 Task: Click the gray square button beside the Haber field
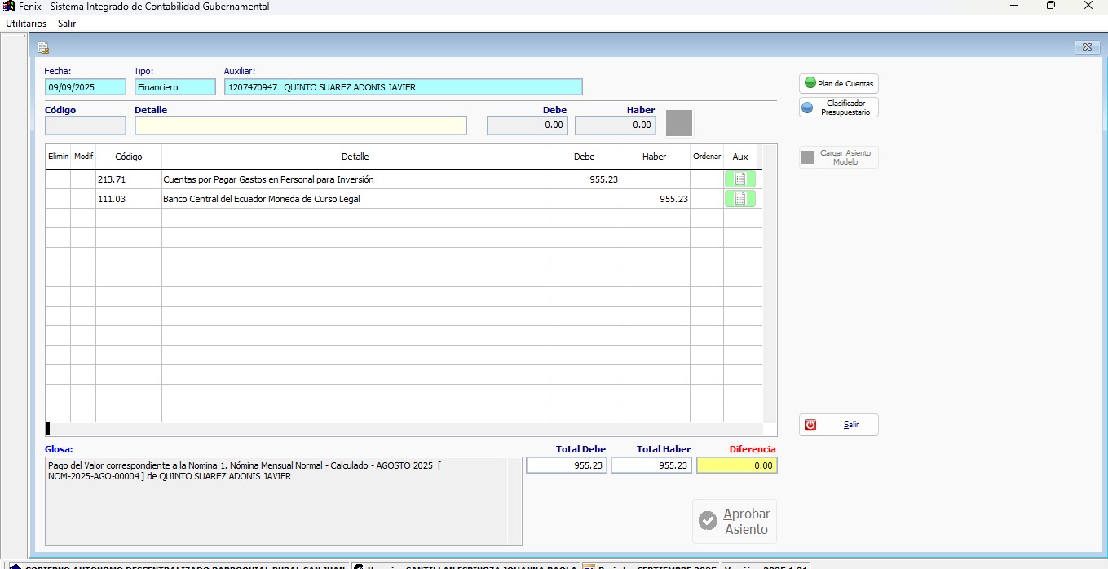coord(679,123)
